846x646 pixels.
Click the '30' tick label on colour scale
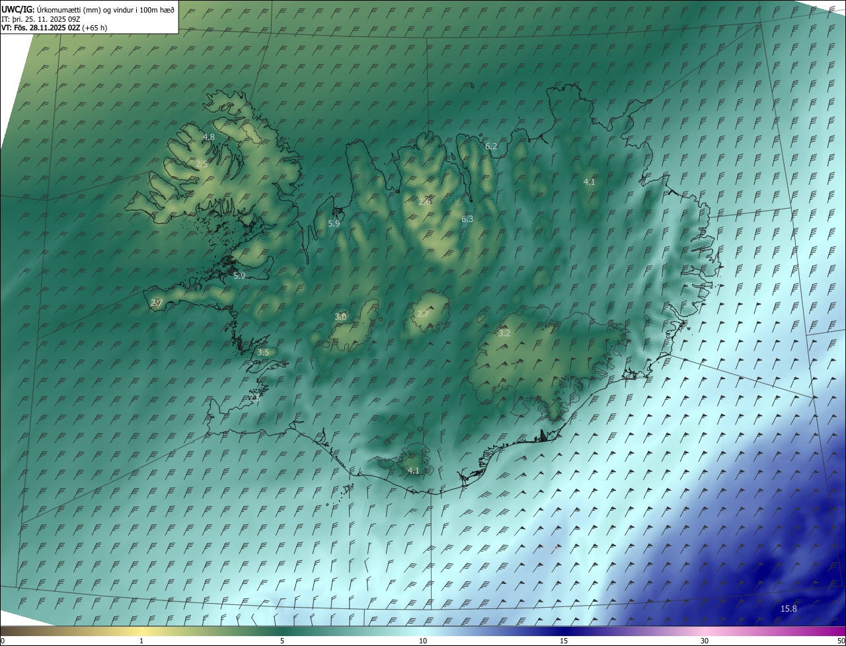[x=705, y=641]
